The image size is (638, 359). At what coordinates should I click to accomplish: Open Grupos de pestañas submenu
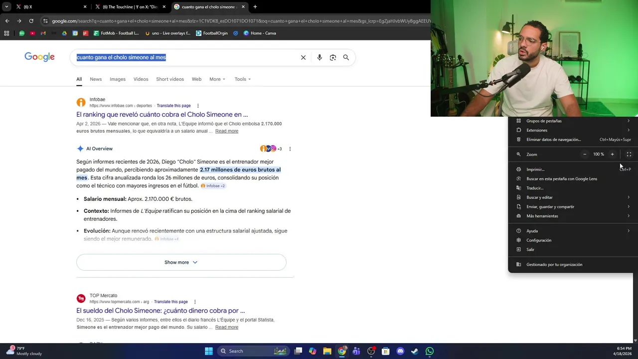click(x=573, y=121)
